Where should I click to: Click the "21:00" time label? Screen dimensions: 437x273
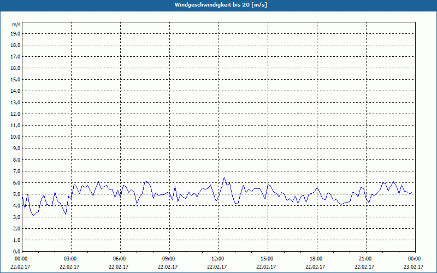[x=366, y=259]
